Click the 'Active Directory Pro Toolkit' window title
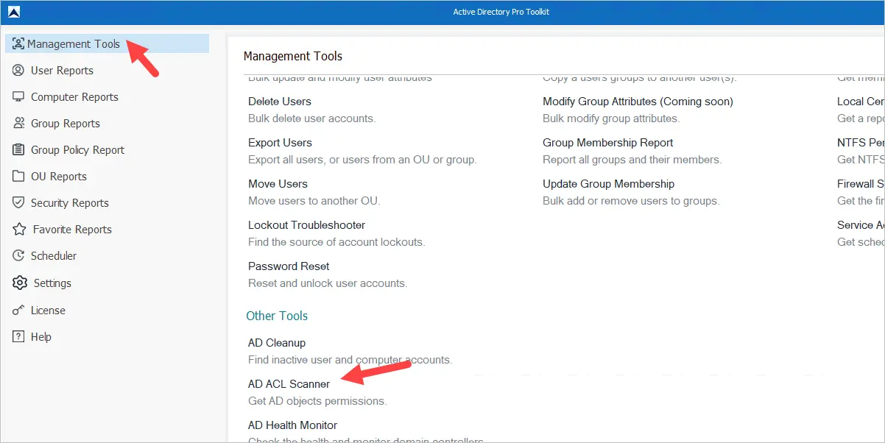Image resolution: width=885 pixels, height=443 pixels. [x=501, y=12]
